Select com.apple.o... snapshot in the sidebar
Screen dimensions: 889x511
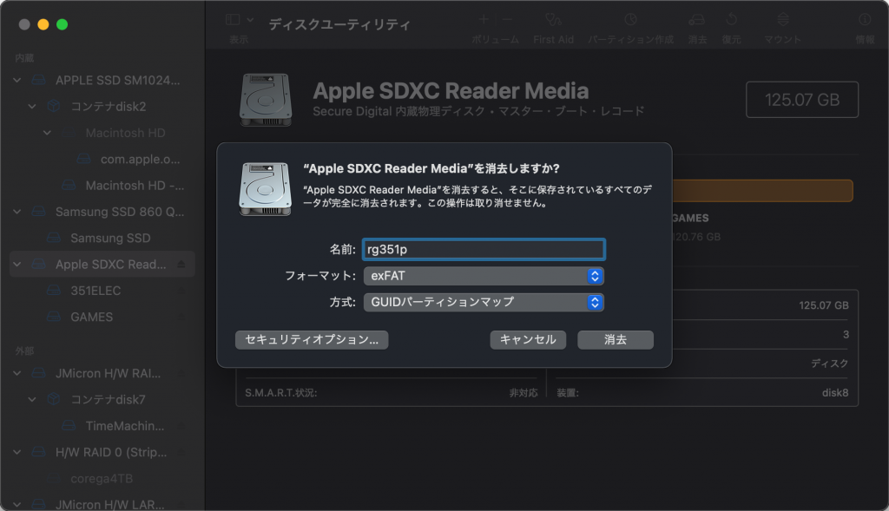(140, 159)
